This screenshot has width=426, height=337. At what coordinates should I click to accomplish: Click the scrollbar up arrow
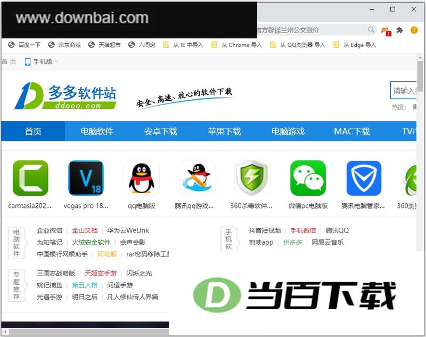(420, 58)
